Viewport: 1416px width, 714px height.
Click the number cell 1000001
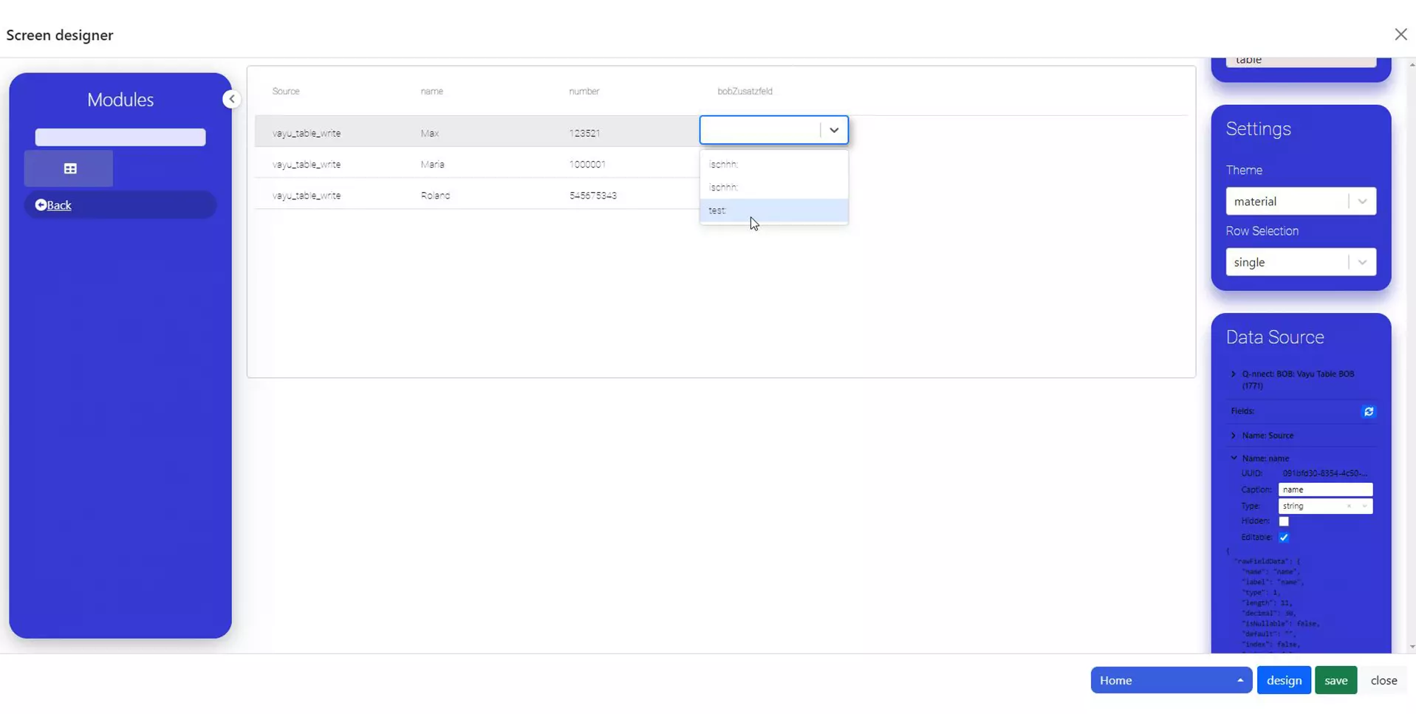pos(587,165)
